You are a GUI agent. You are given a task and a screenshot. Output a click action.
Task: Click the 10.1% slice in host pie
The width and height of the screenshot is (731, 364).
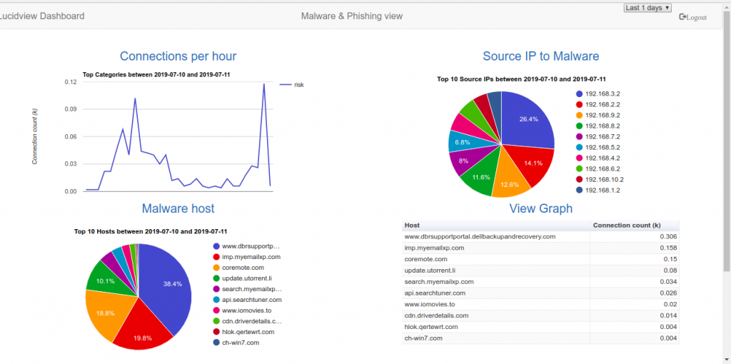(106, 280)
